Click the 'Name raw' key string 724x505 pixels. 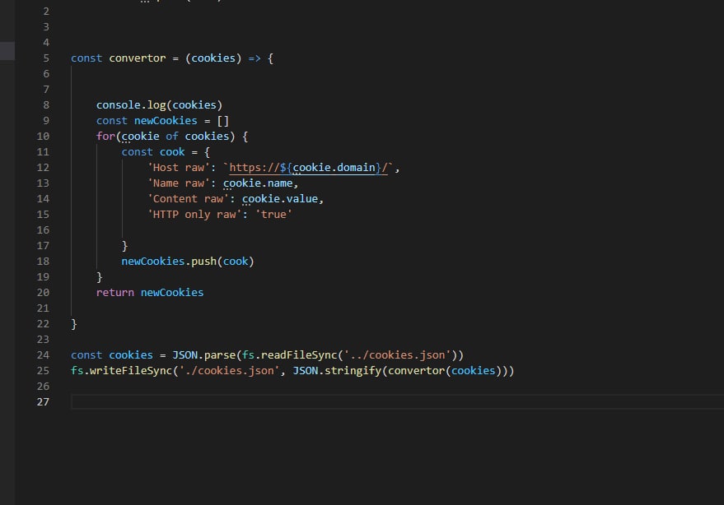pos(178,183)
